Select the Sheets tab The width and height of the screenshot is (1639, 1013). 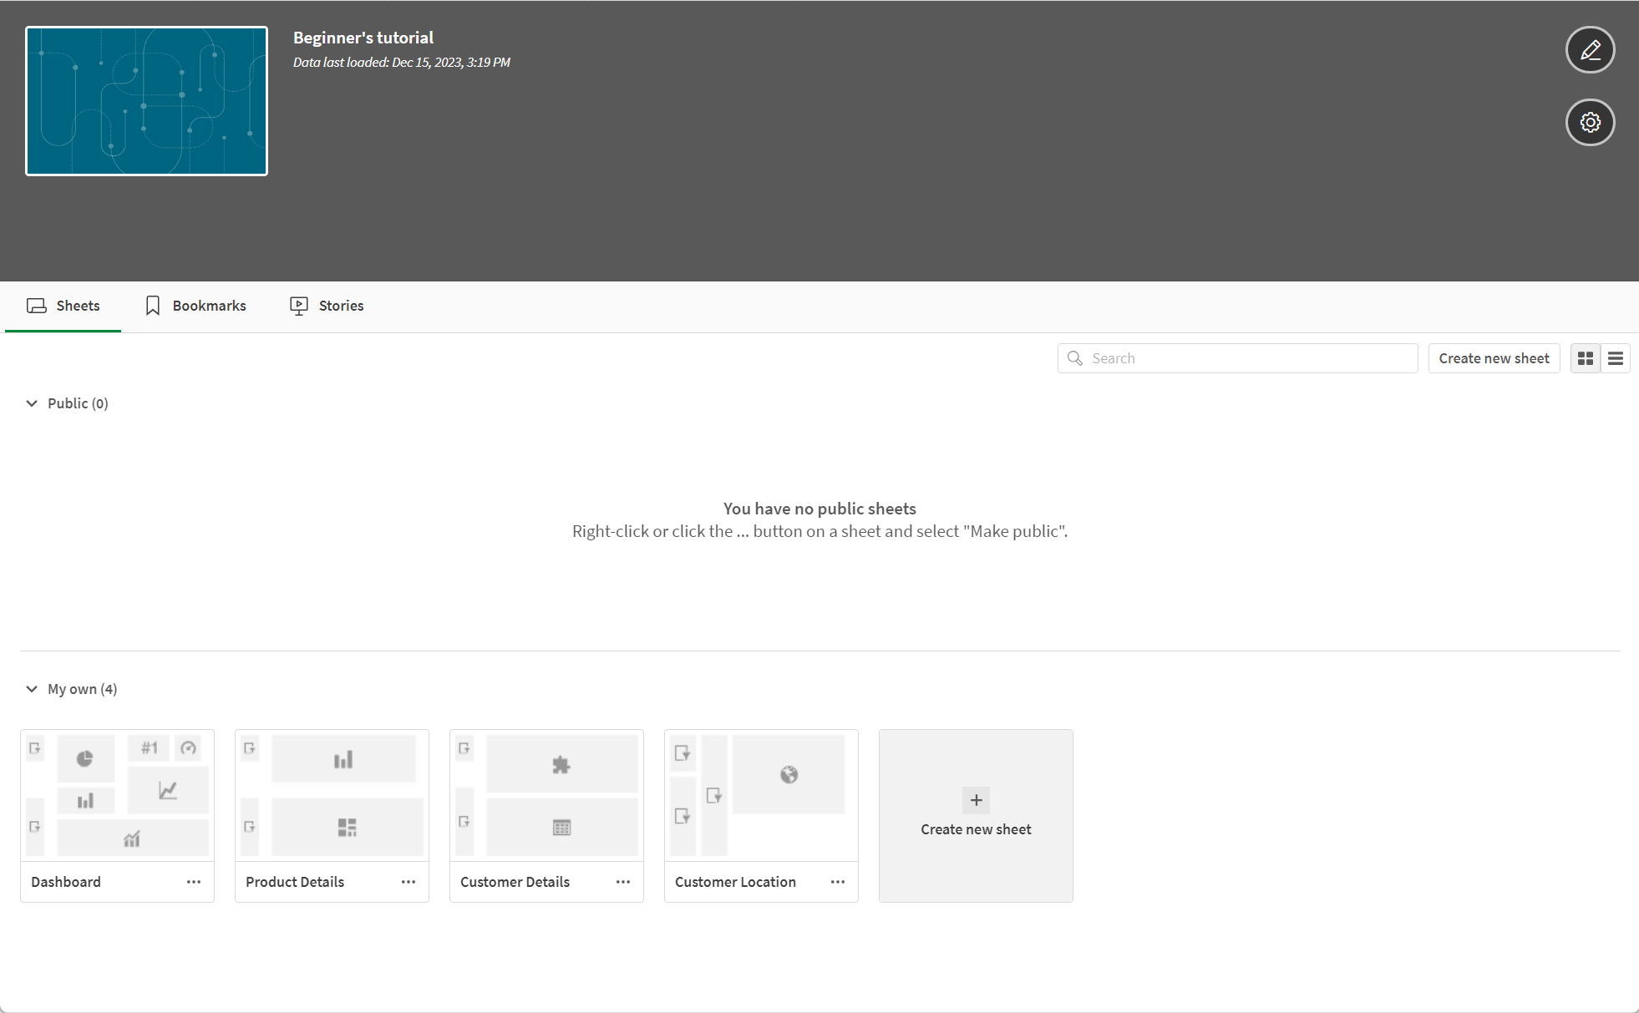pyautogui.click(x=62, y=306)
